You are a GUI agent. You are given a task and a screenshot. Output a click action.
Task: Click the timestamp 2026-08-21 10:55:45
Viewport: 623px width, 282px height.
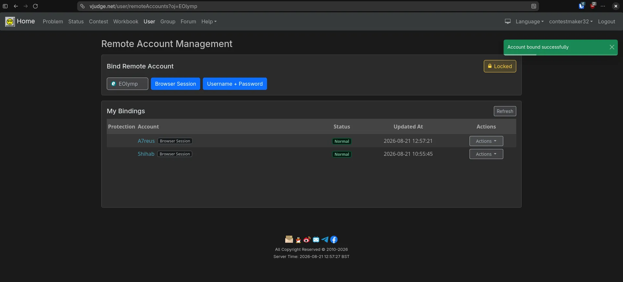tap(408, 154)
